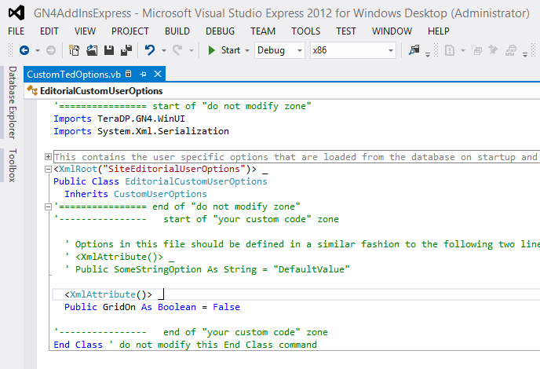Open the VIEW menu

click(x=85, y=31)
